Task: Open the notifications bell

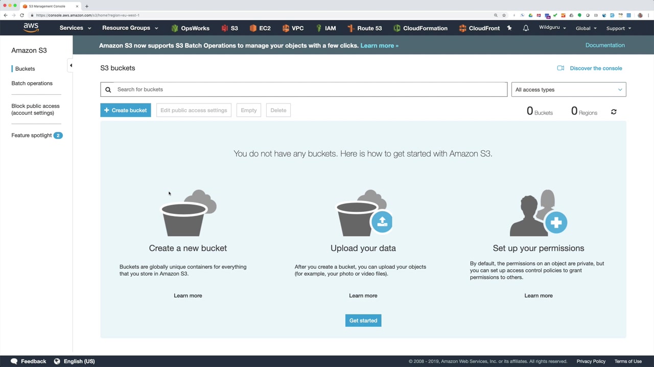Action: click(x=526, y=28)
